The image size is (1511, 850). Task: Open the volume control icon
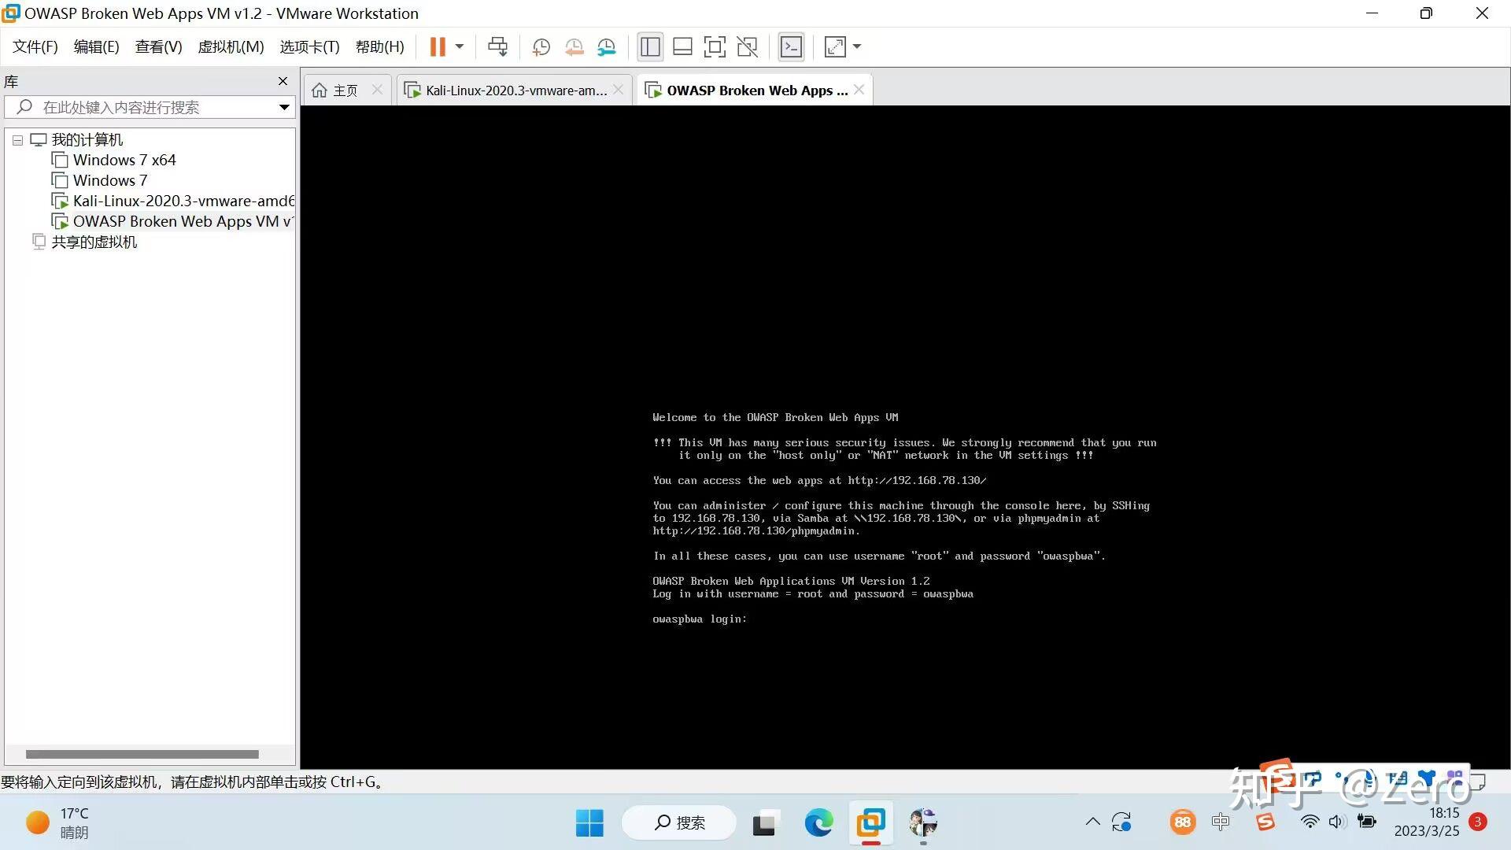pyautogui.click(x=1337, y=822)
